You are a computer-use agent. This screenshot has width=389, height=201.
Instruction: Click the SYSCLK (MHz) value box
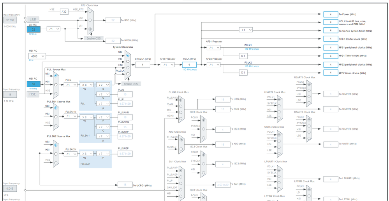click(x=143, y=65)
